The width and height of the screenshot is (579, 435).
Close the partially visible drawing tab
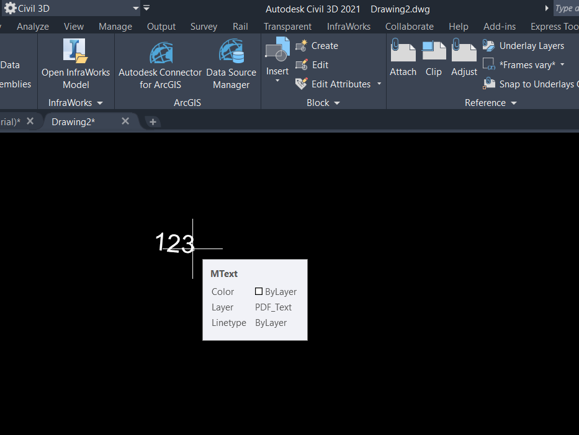(x=30, y=121)
